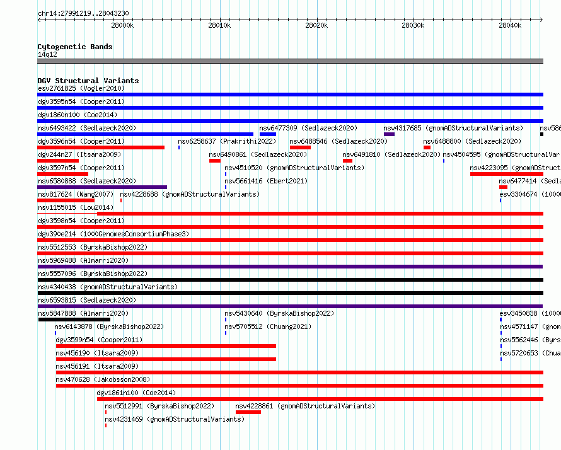Click nsv4223095 gnomAD variant label
561x450 pixels.
[515, 168]
